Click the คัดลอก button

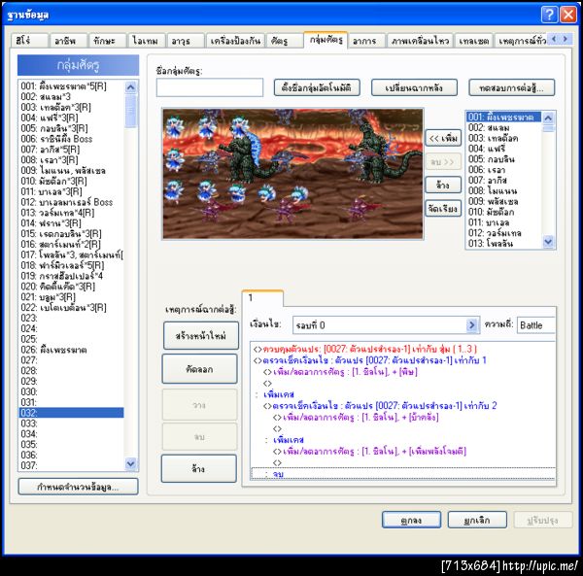coord(199,369)
